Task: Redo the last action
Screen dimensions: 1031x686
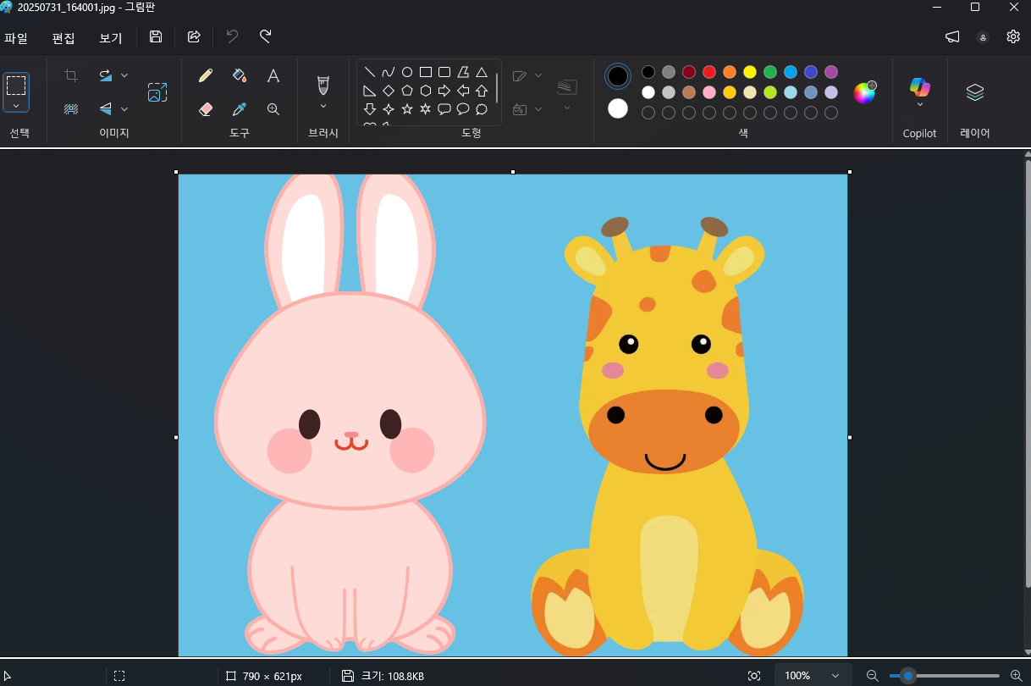Action: click(266, 36)
